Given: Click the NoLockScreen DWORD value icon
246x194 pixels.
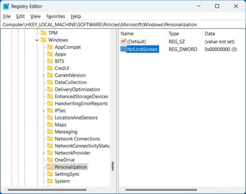Looking at the screenshot, I should [x=123, y=49].
